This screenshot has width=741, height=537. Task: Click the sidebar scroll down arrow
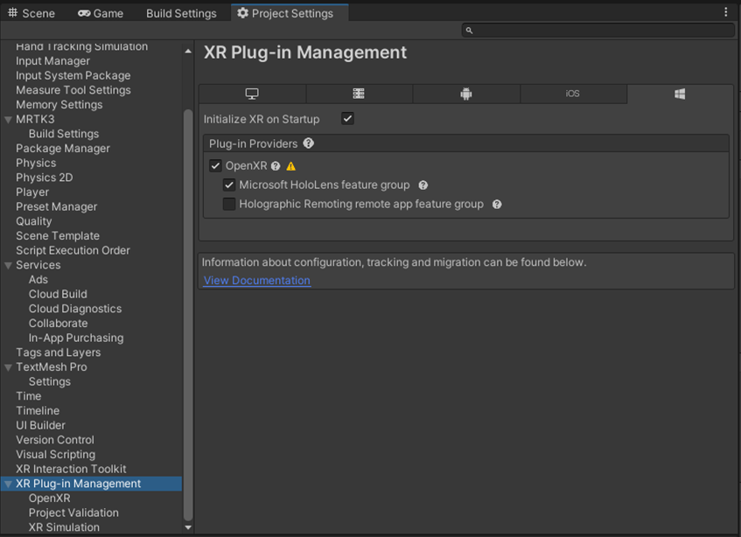tap(188, 527)
